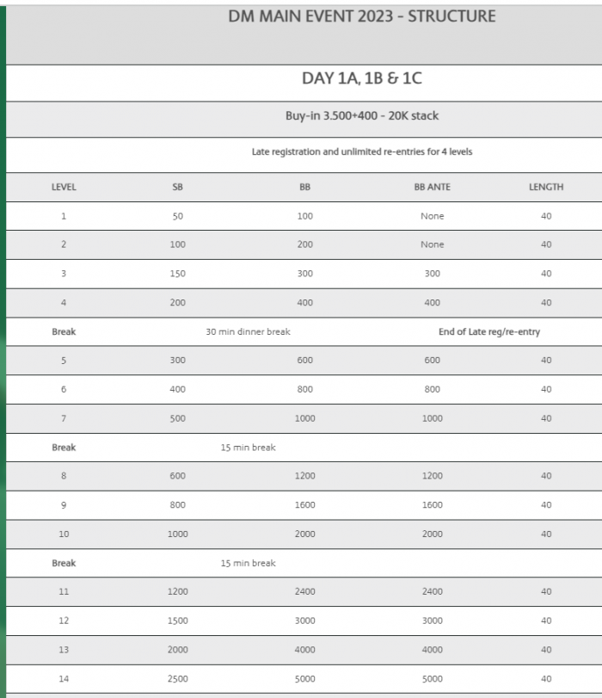The height and width of the screenshot is (698, 602).
Task: Select the 1500 small blind in level 12
Action: click(x=177, y=621)
